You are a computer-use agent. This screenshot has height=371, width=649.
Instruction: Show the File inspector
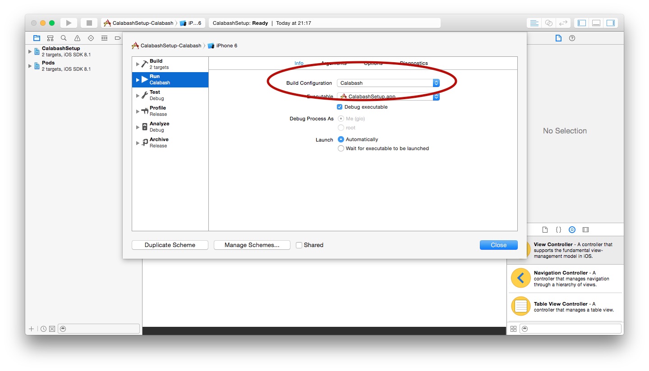point(558,38)
